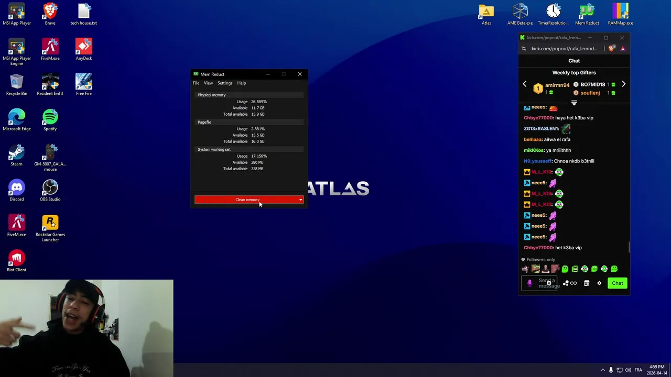Screen dimensions: 671x377
Task: Select the Steam desktop icon
Action: (17, 155)
